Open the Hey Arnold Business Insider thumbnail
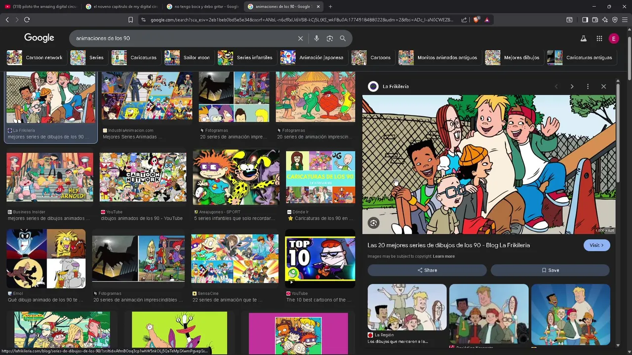The image size is (632, 355). [x=49, y=177]
